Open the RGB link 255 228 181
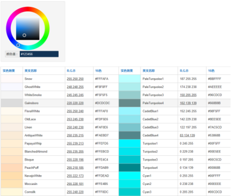 point(75,184)
